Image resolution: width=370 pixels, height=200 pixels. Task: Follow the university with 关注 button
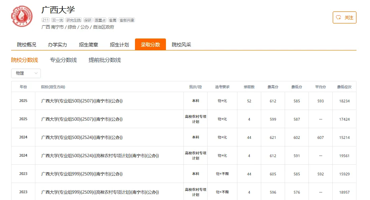(344, 17)
